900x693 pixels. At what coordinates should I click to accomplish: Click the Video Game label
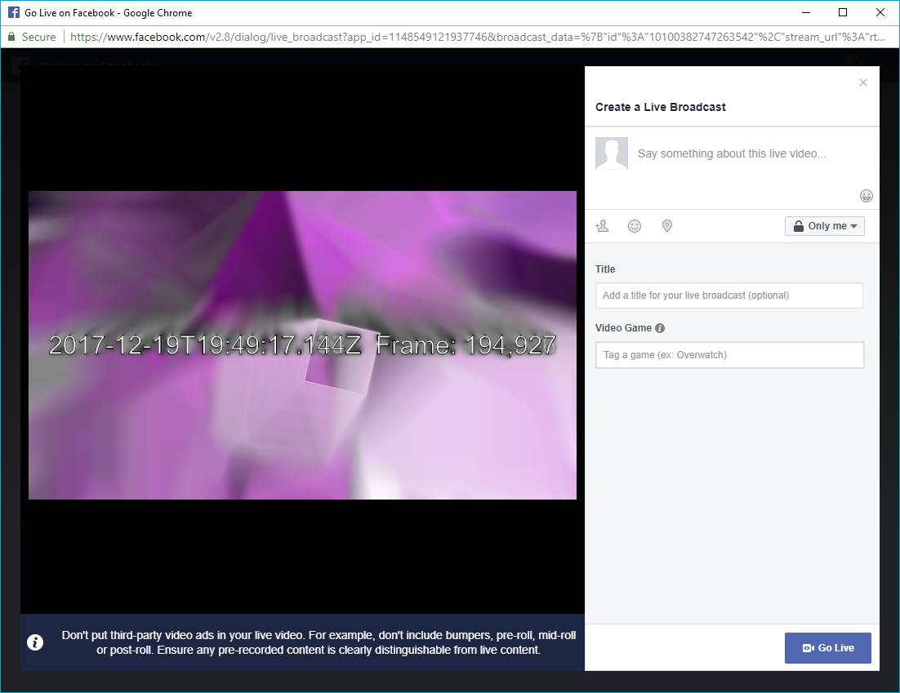point(623,328)
